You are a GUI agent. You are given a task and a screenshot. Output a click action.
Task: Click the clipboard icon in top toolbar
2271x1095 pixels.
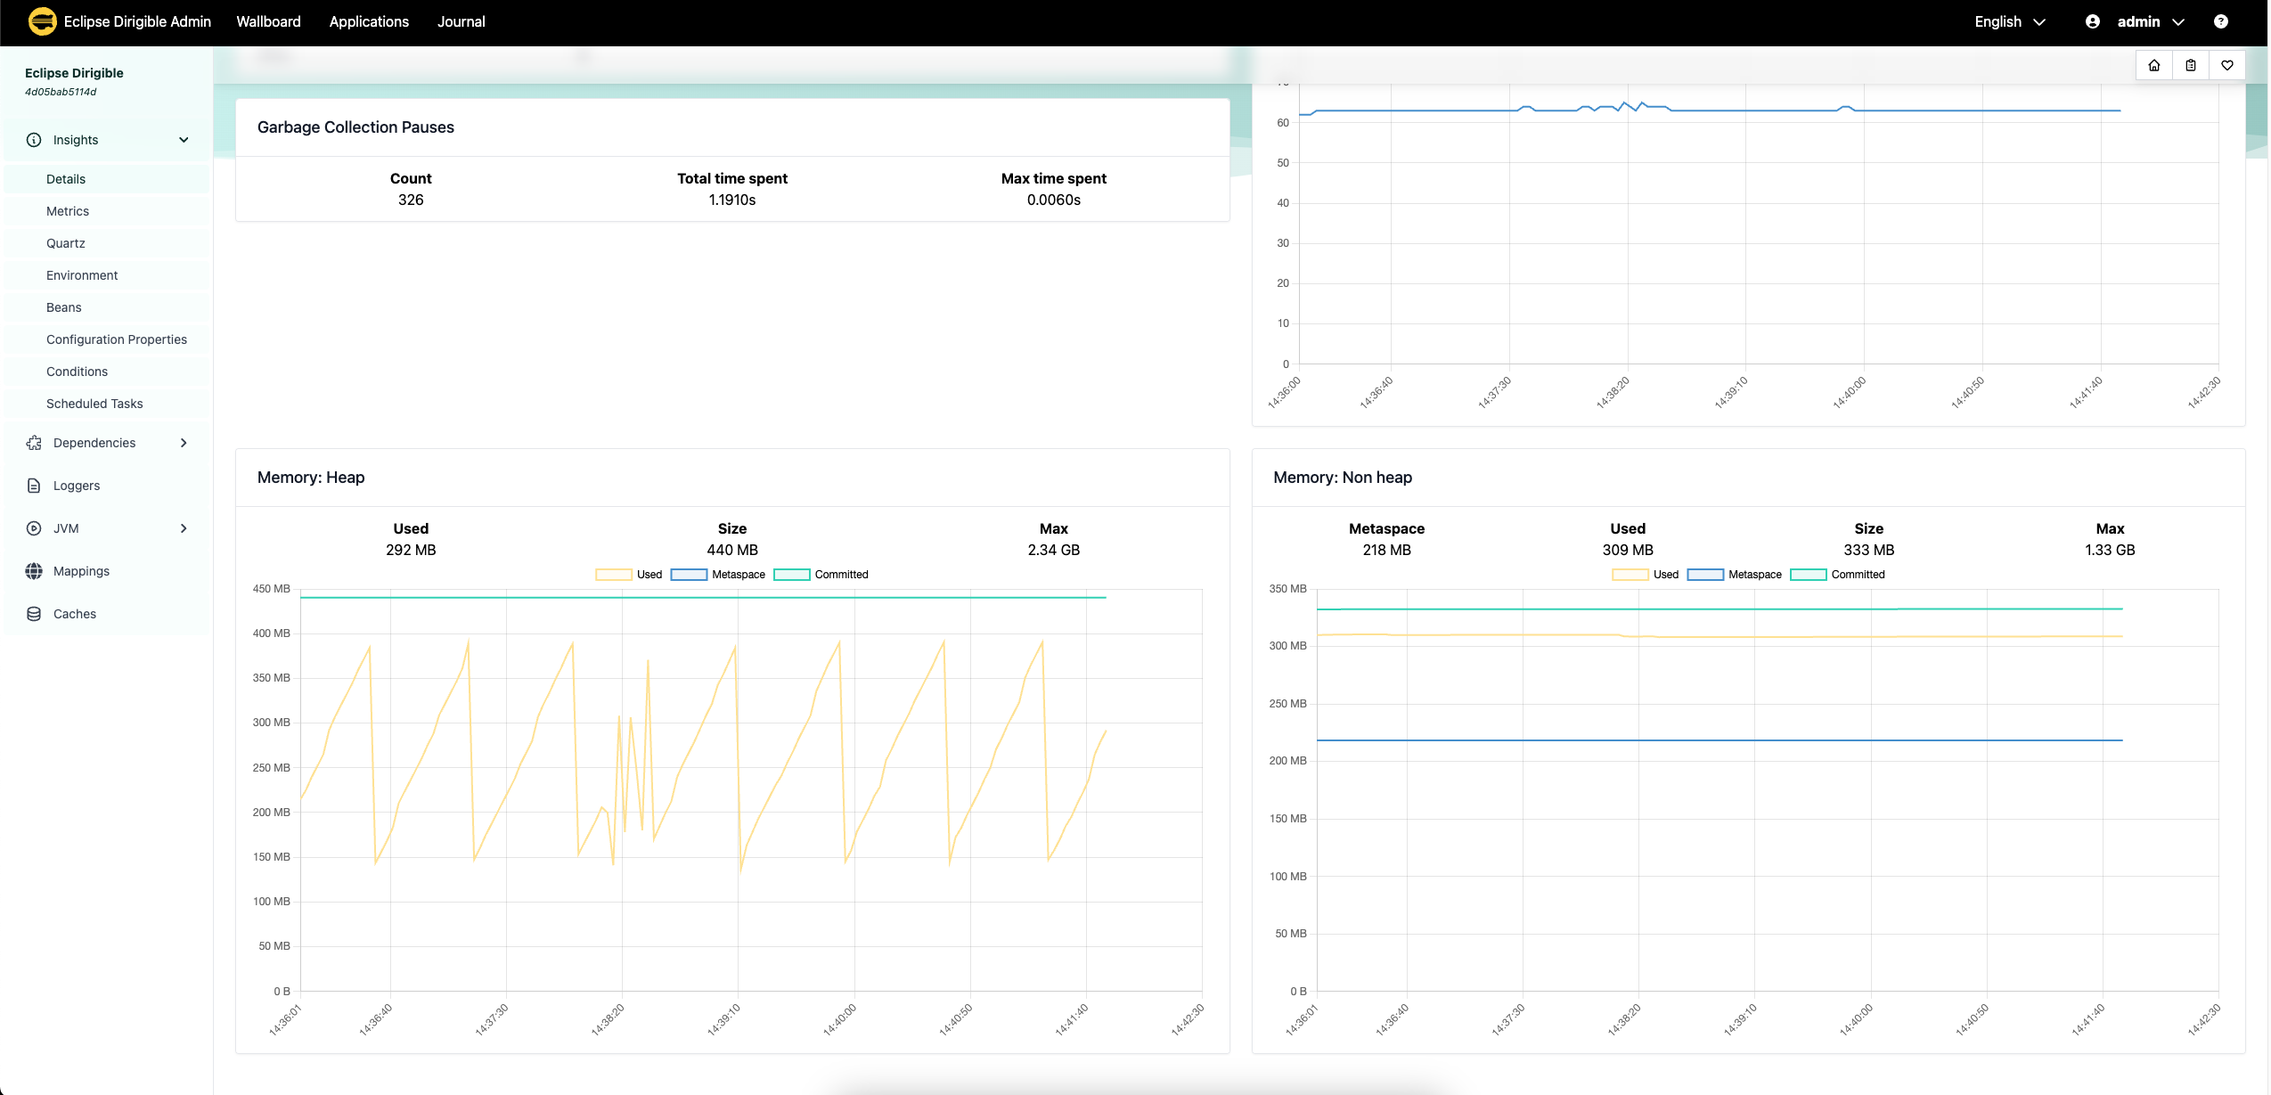click(2190, 65)
